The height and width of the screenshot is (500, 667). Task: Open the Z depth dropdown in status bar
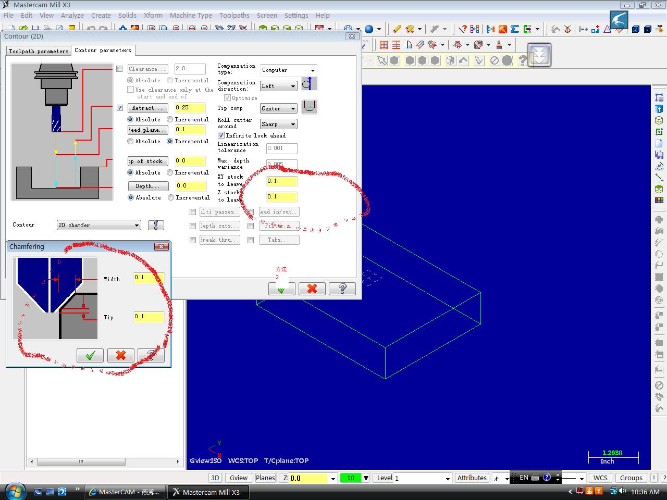(x=333, y=478)
